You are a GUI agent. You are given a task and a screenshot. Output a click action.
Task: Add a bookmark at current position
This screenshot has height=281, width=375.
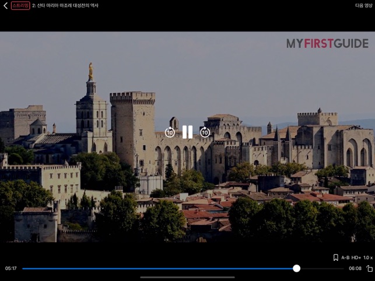(x=336, y=258)
